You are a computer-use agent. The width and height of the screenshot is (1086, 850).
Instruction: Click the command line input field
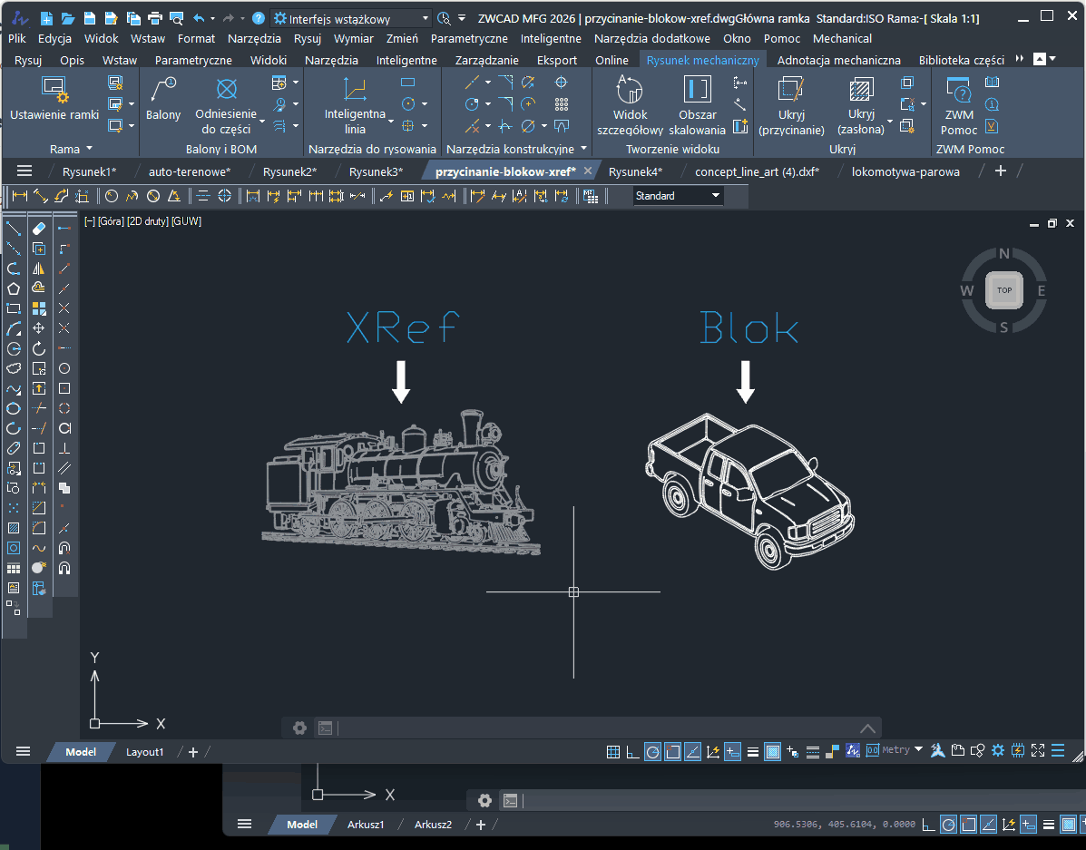click(x=590, y=728)
